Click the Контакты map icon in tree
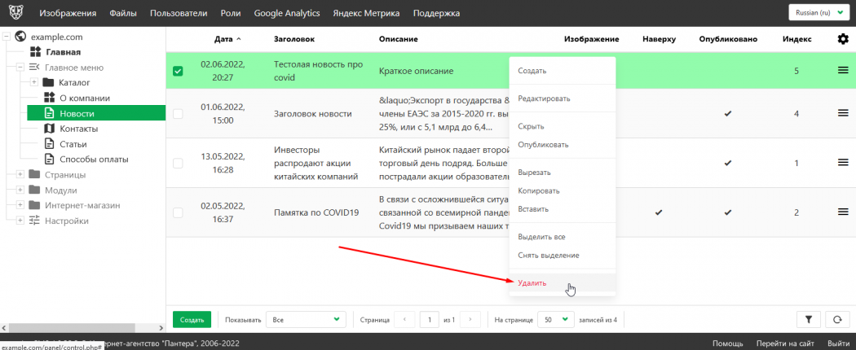 point(48,129)
